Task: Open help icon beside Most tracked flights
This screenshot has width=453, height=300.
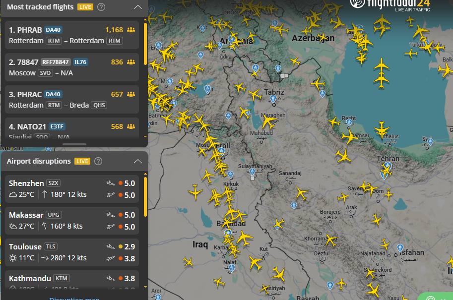Action: pyautogui.click(x=101, y=7)
